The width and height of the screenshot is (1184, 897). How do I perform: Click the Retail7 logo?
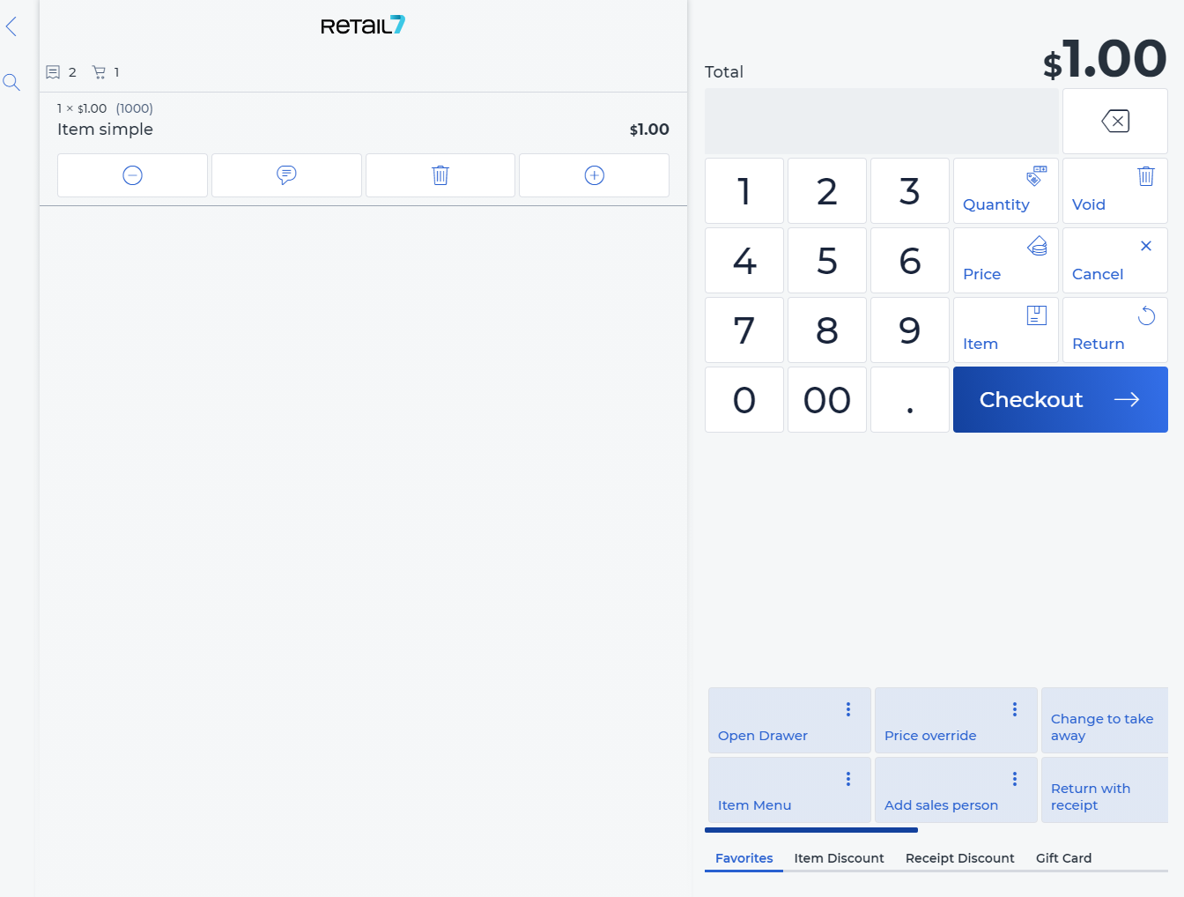[363, 26]
